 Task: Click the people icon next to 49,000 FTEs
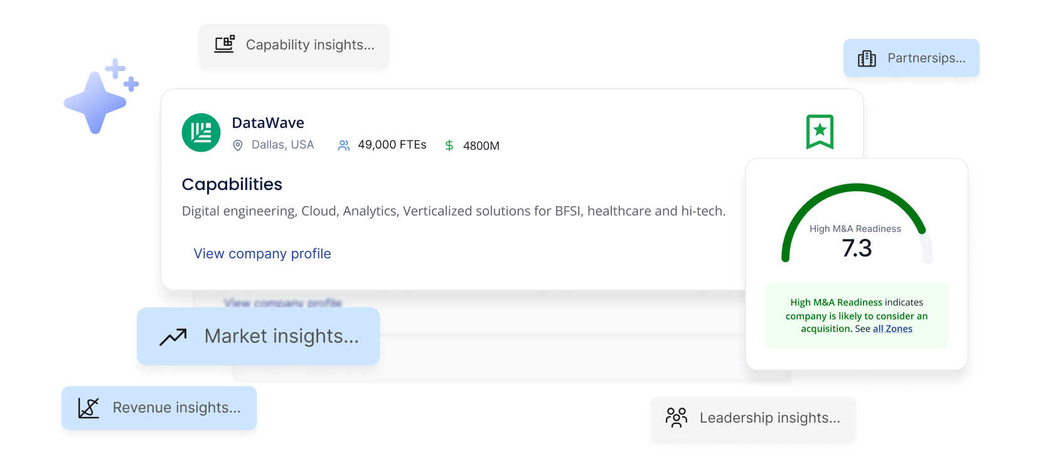click(x=344, y=145)
